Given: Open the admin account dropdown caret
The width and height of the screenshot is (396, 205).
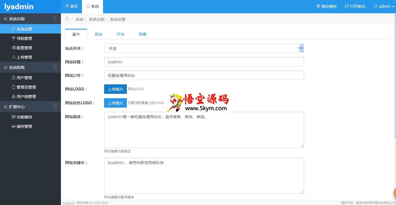Looking at the screenshot, I should 393,7.
